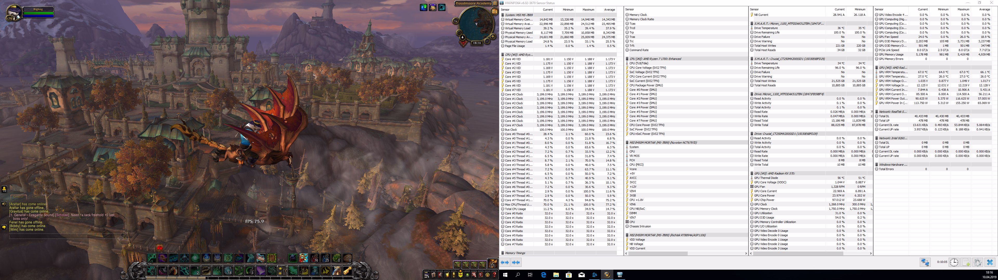Viewport: 998px width, 280px height.
Task: Click the Battle.net taskbar icon
Action: coord(594,275)
